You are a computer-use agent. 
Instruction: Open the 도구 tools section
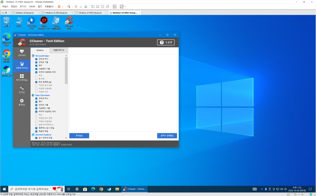[x=22, y=90]
